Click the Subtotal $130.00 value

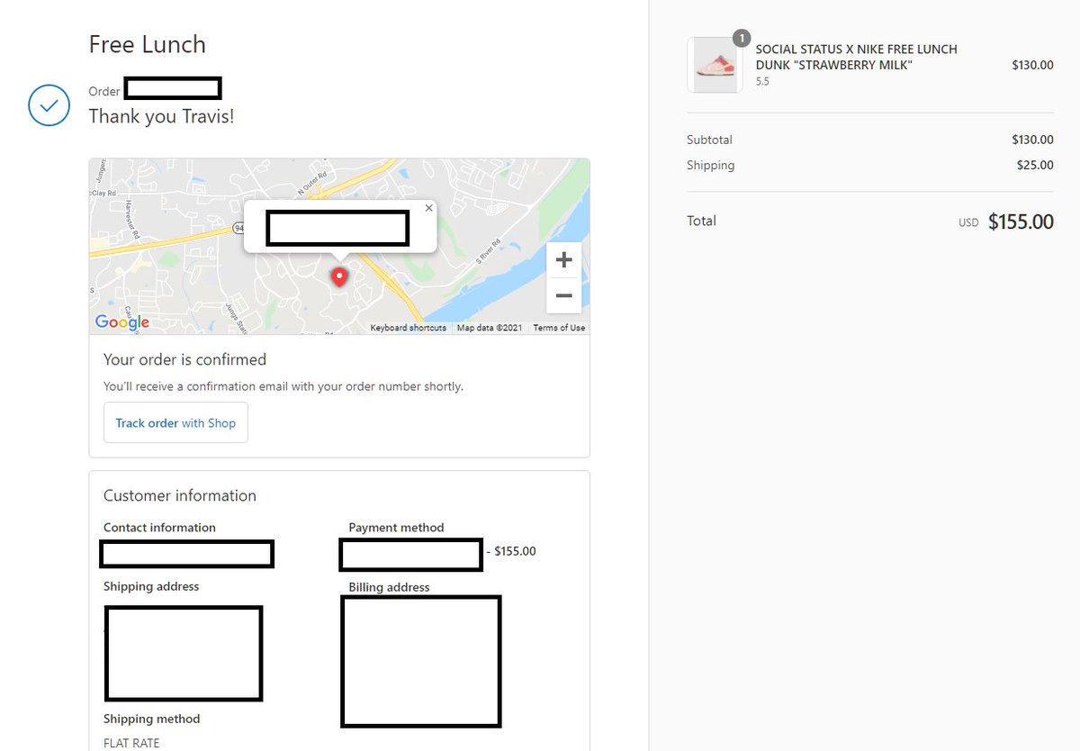click(1032, 140)
